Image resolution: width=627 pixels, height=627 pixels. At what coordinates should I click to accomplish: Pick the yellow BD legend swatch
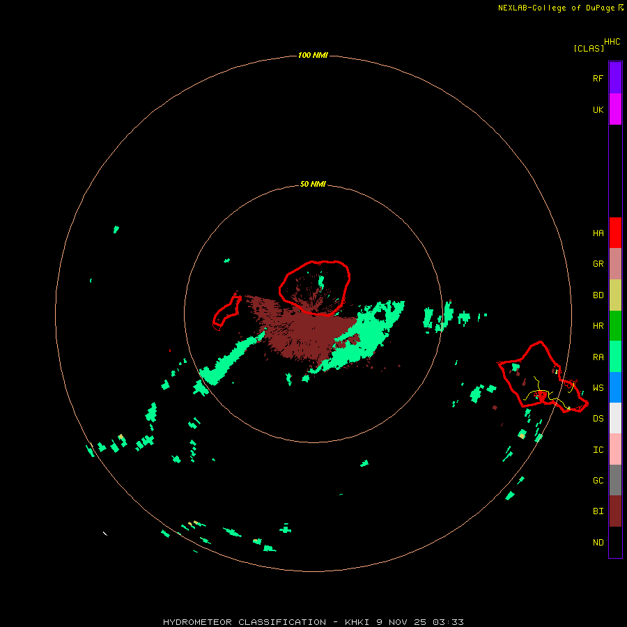pyautogui.click(x=615, y=295)
